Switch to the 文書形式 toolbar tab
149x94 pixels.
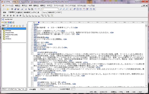pyautogui.click(x=19, y=12)
